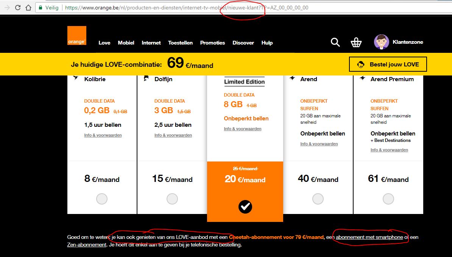Click the 69 €/maand current price
Screen dimensions: 452x257
pyautogui.click(x=190, y=63)
